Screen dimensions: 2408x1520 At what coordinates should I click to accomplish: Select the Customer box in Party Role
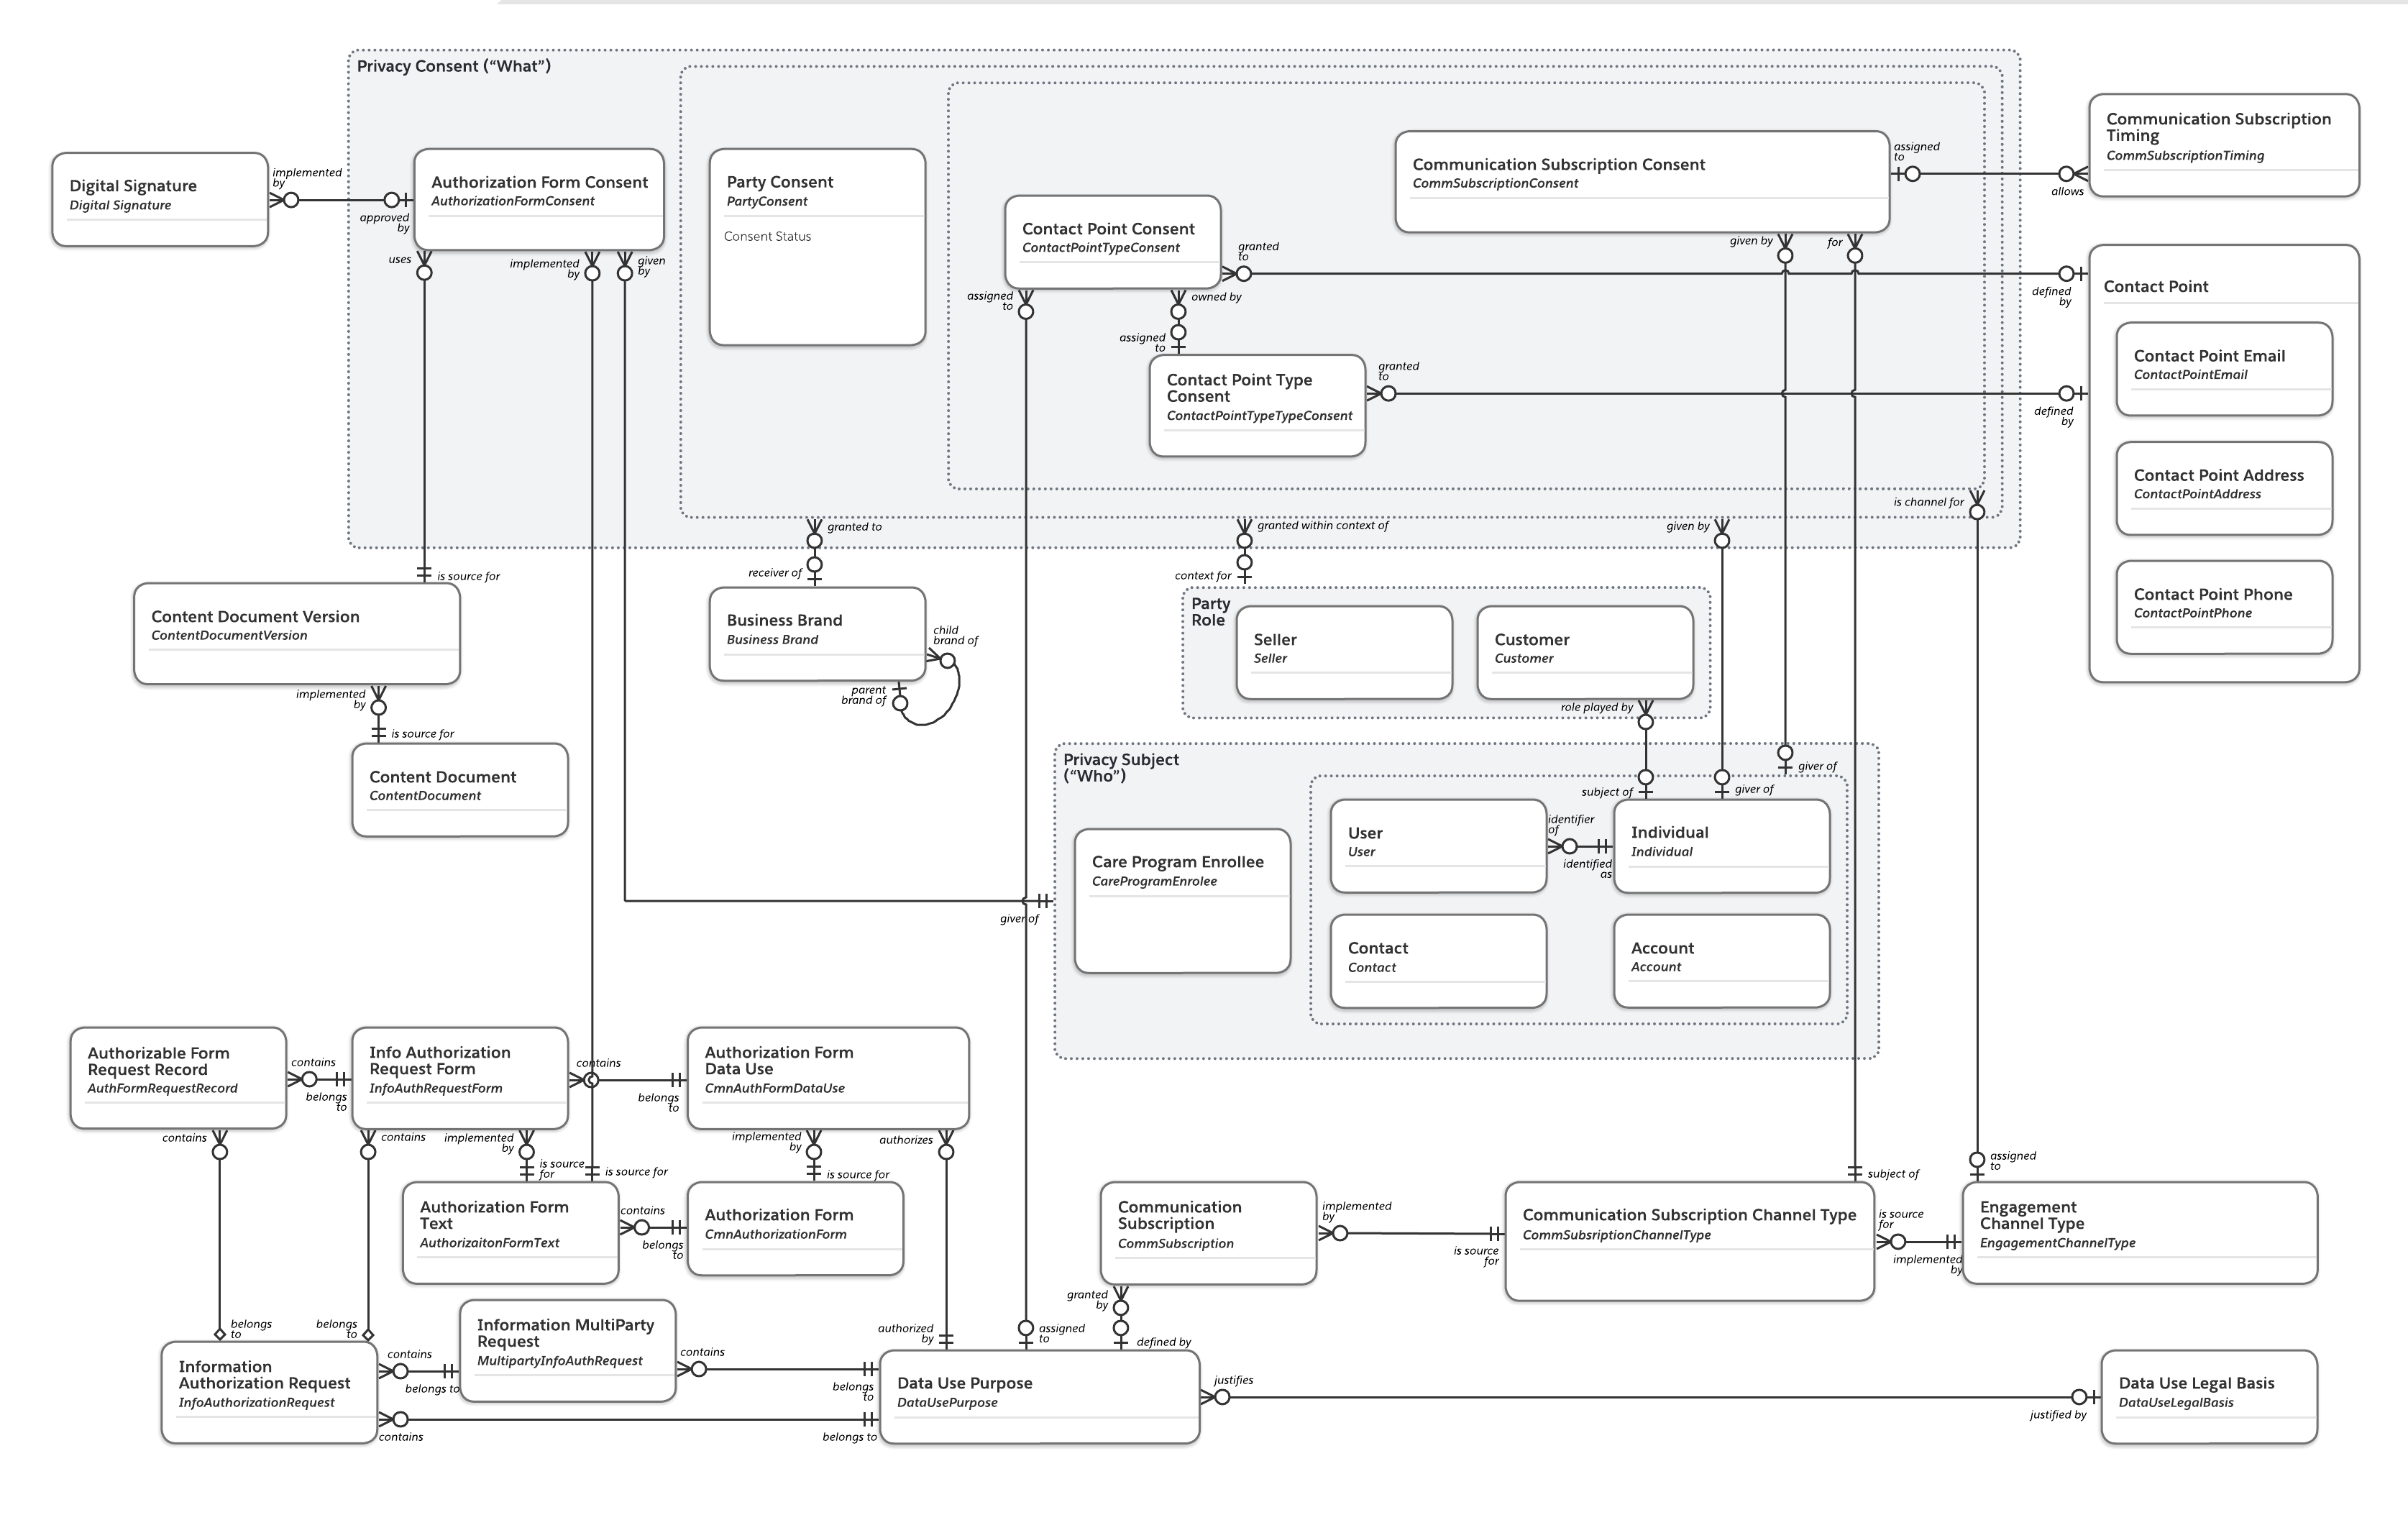[1586, 652]
